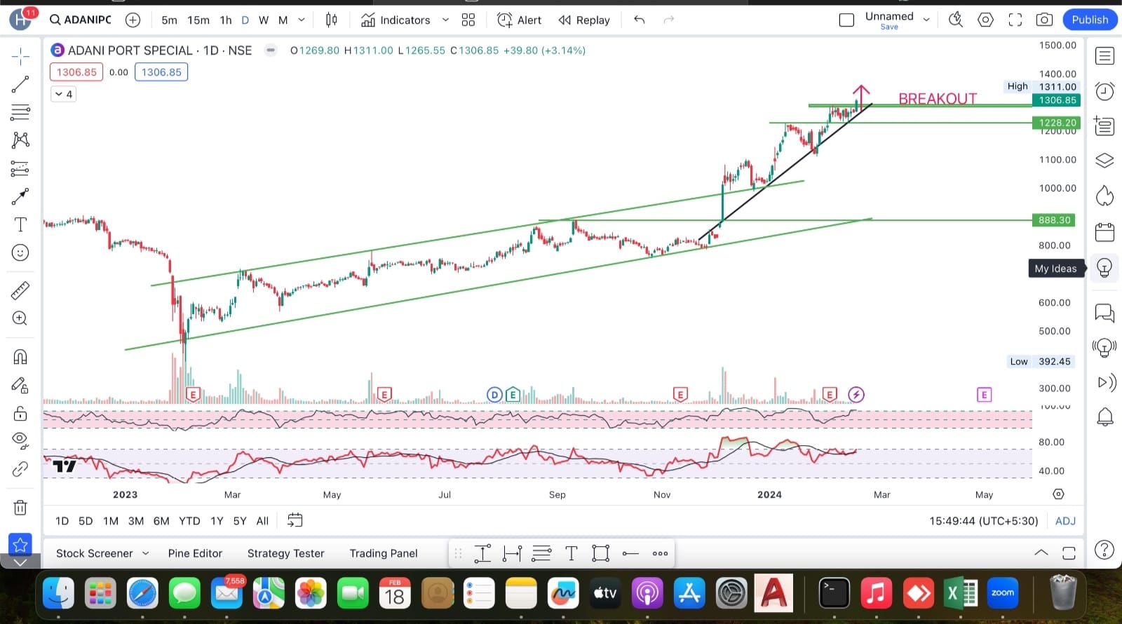Open Safari from the dock

142,593
